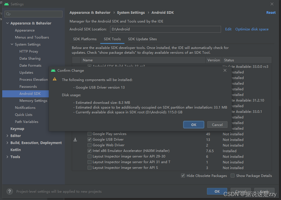
Task: Click the warning triangle icon in Confirm Change
Action: click(55, 79)
